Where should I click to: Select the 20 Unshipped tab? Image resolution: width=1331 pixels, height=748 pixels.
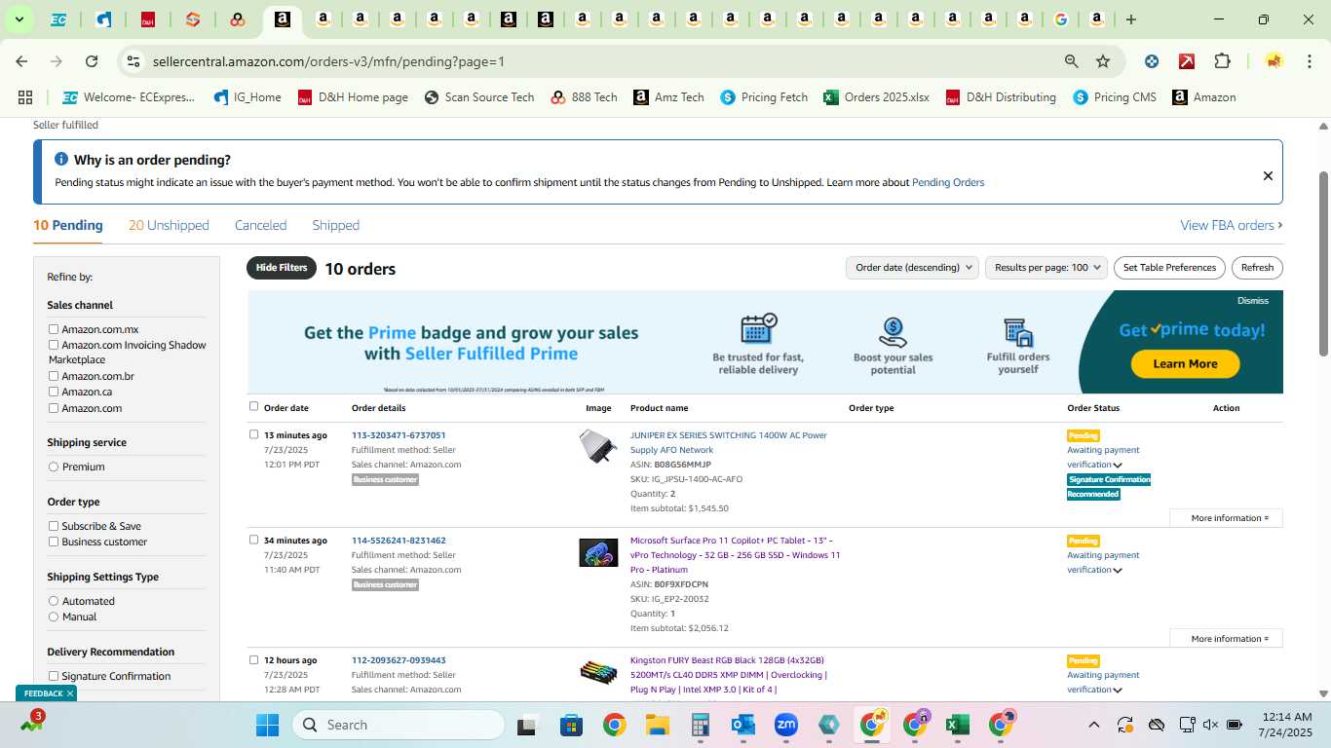pyautogui.click(x=169, y=225)
